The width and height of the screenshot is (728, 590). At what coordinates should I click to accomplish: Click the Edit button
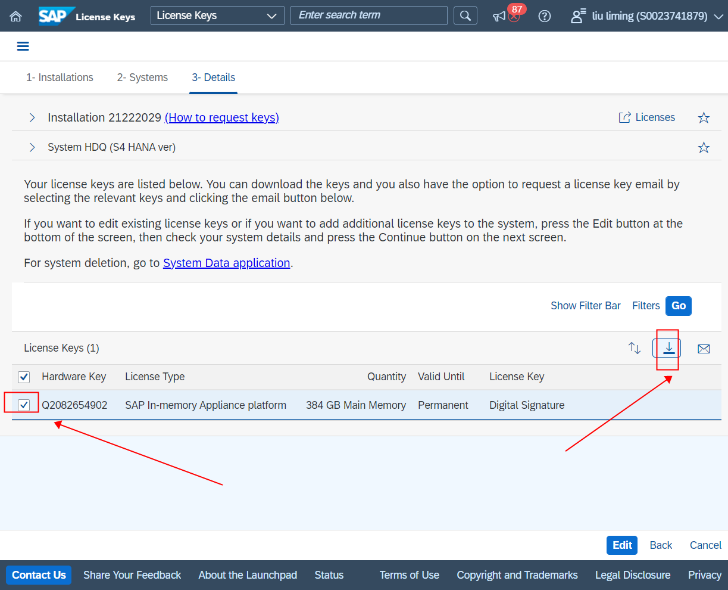[x=622, y=545]
